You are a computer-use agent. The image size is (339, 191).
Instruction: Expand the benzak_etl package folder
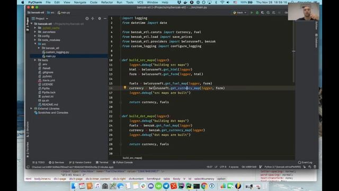tap(39, 48)
